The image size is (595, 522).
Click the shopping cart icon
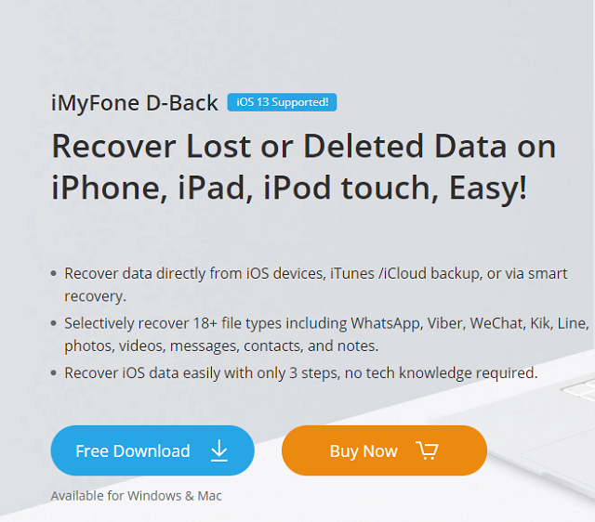tap(427, 450)
